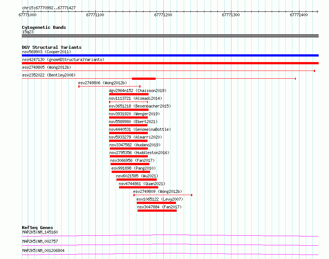Open the esv2749806 (Wong2012b) label
This screenshot has width=329, height=259.
(102, 83)
